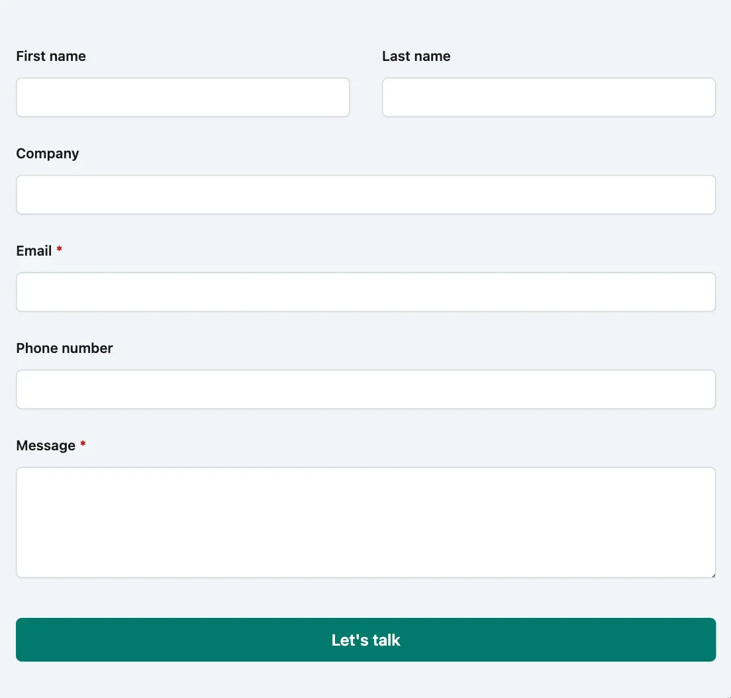The width and height of the screenshot is (731, 698).
Task: Click the Email label
Action: [34, 251]
